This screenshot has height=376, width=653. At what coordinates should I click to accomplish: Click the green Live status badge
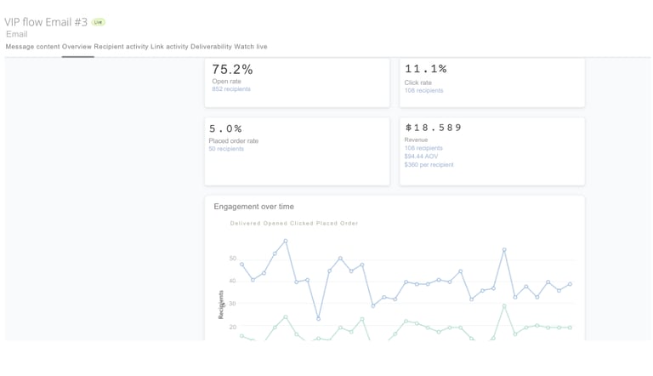tap(99, 22)
